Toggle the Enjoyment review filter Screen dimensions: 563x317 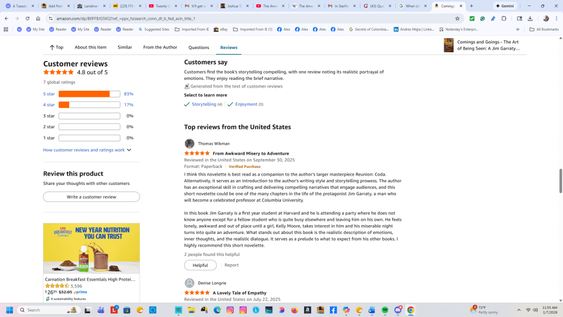pos(246,104)
